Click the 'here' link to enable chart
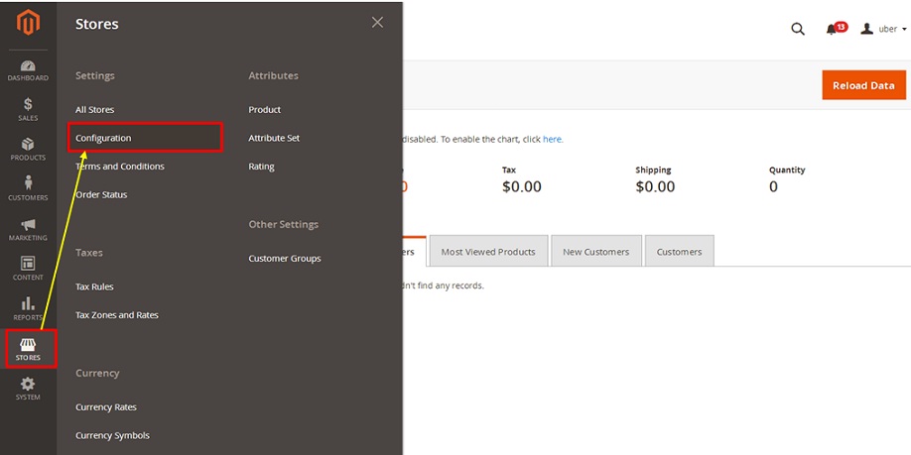This screenshot has width=911, height=455. 552,140
